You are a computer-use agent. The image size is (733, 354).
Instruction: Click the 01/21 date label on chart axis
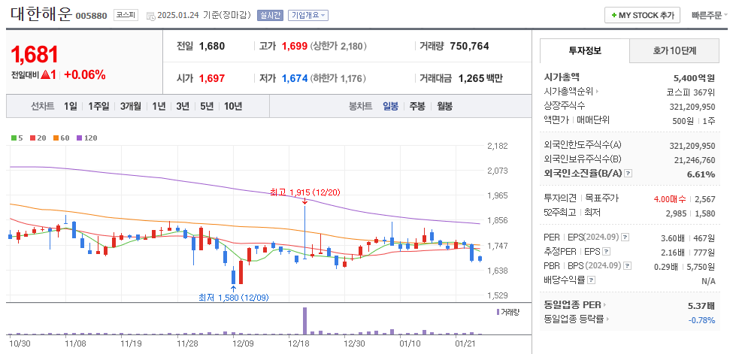465,343
